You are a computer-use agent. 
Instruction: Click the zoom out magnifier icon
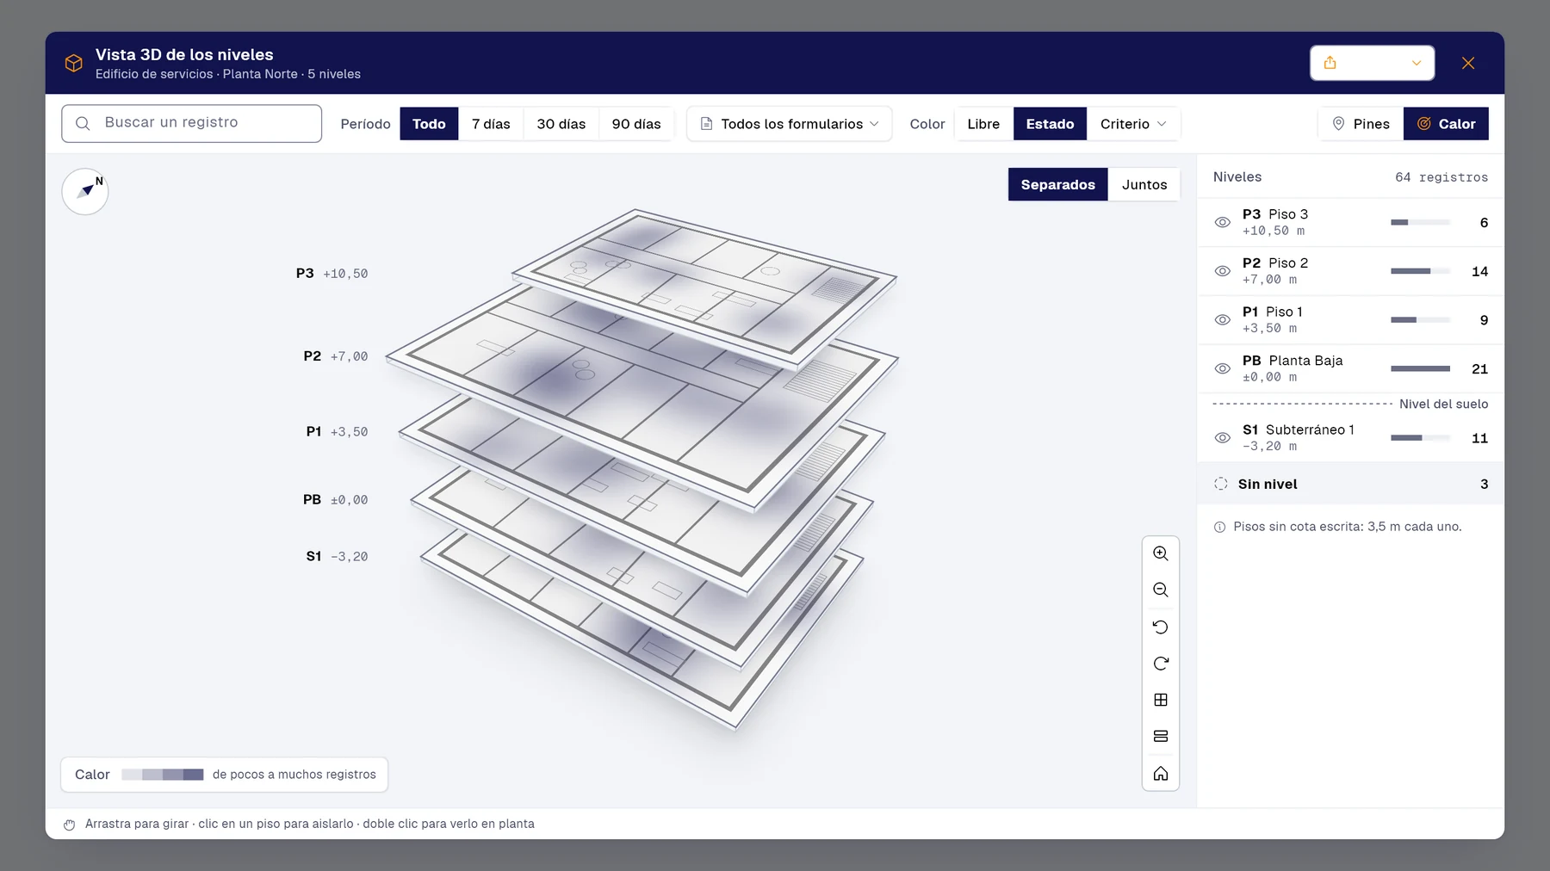1161,590
